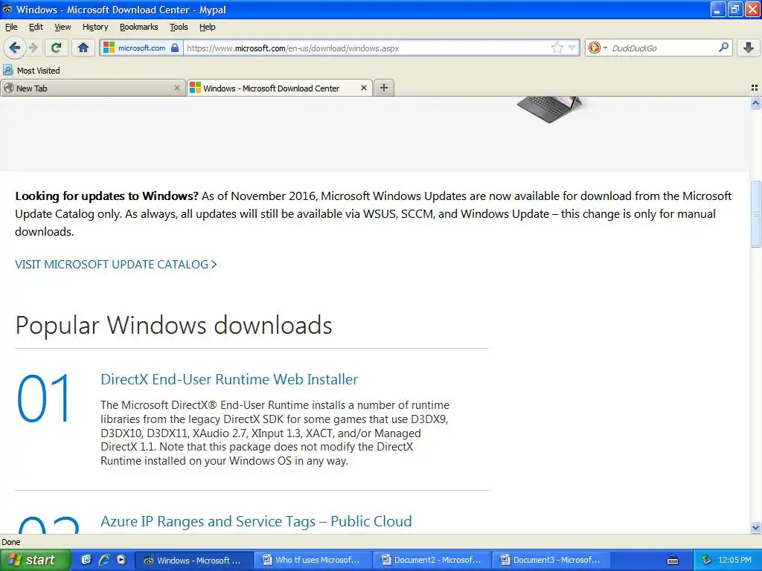Go forward with the forward arrow
The image size is (762, 571).
(x=33, y=48)
